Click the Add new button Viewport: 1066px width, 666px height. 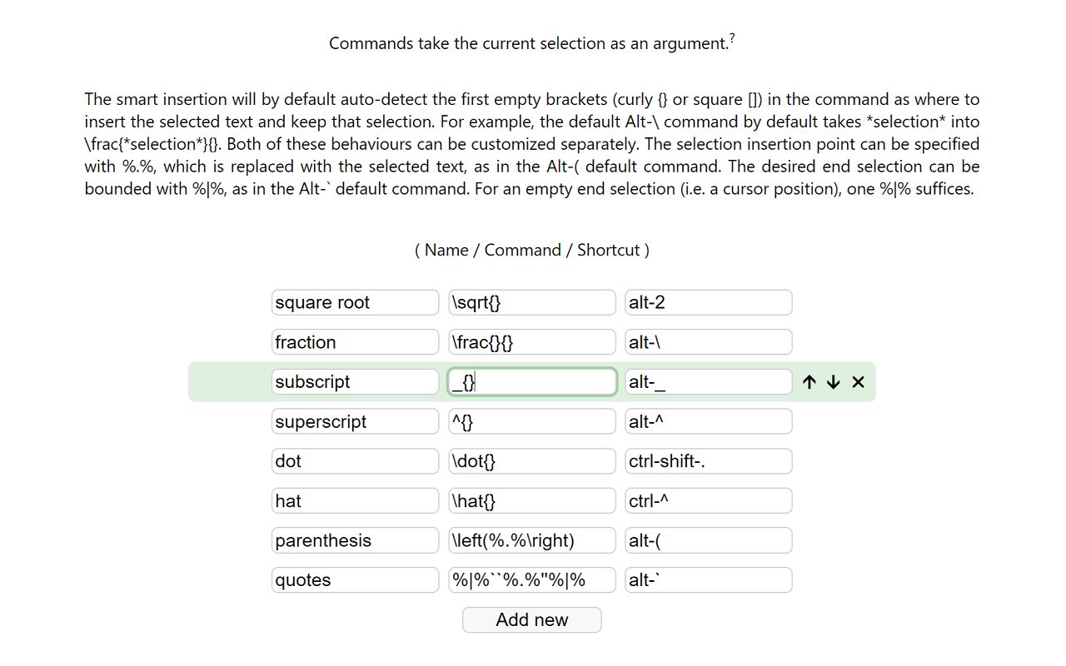[x=531, y=620]
